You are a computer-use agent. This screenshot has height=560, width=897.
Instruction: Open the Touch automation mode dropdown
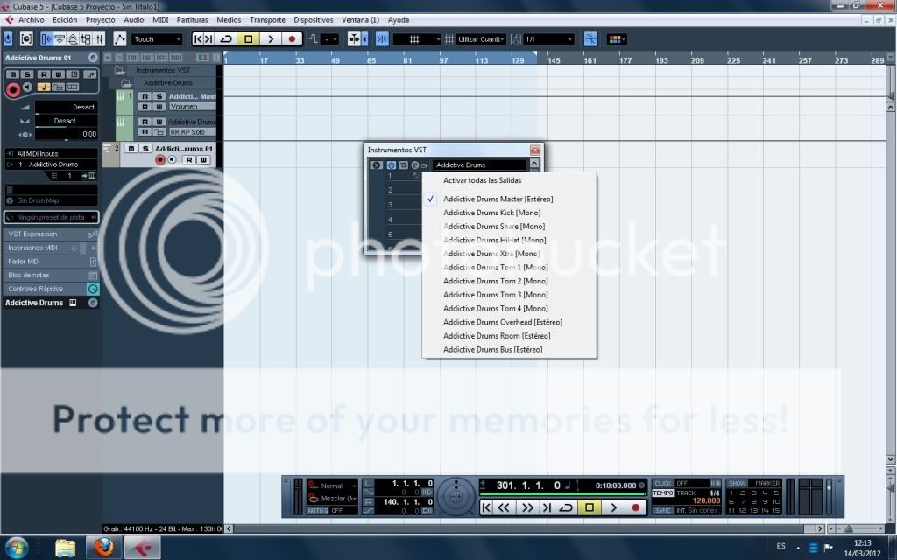coord(157,39)
